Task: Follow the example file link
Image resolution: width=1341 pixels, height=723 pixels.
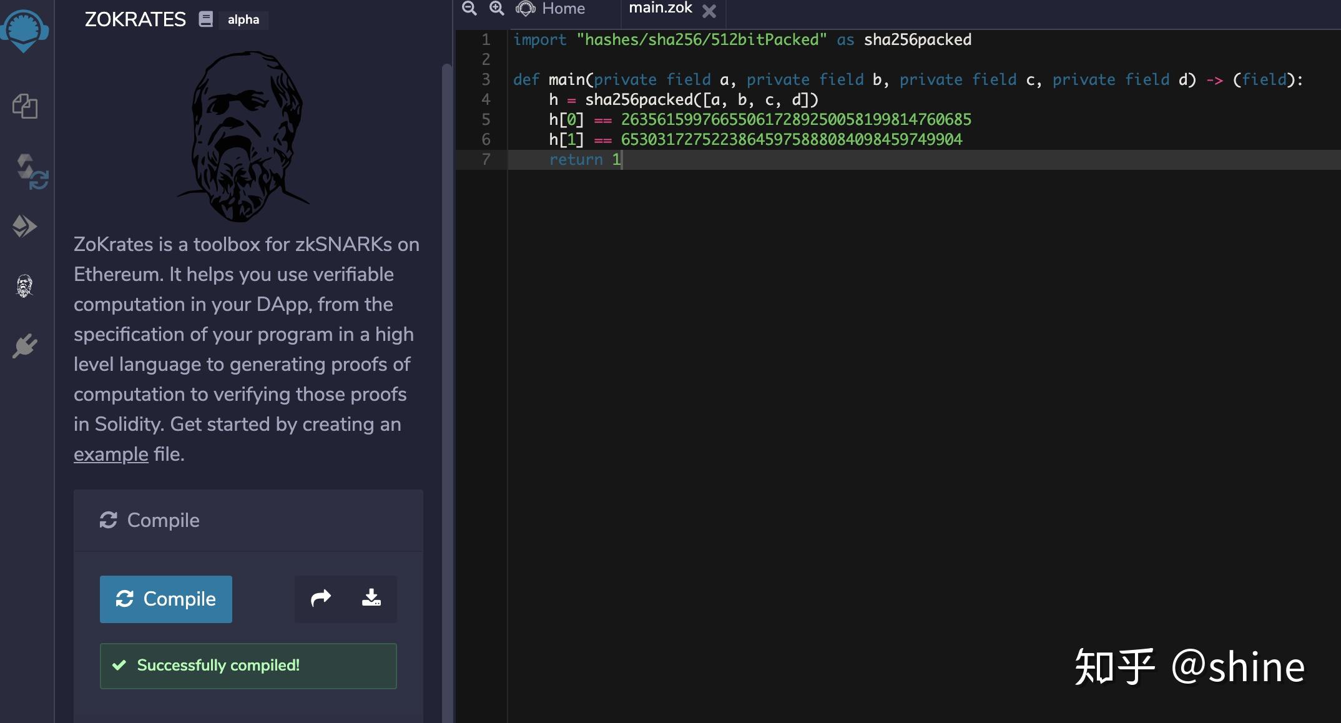Action: click(x=111, y=454)
